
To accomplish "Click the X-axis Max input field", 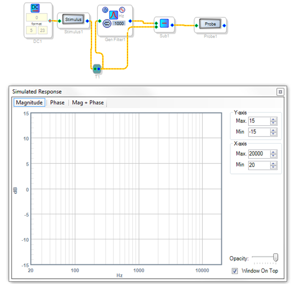I will [259, 154].
